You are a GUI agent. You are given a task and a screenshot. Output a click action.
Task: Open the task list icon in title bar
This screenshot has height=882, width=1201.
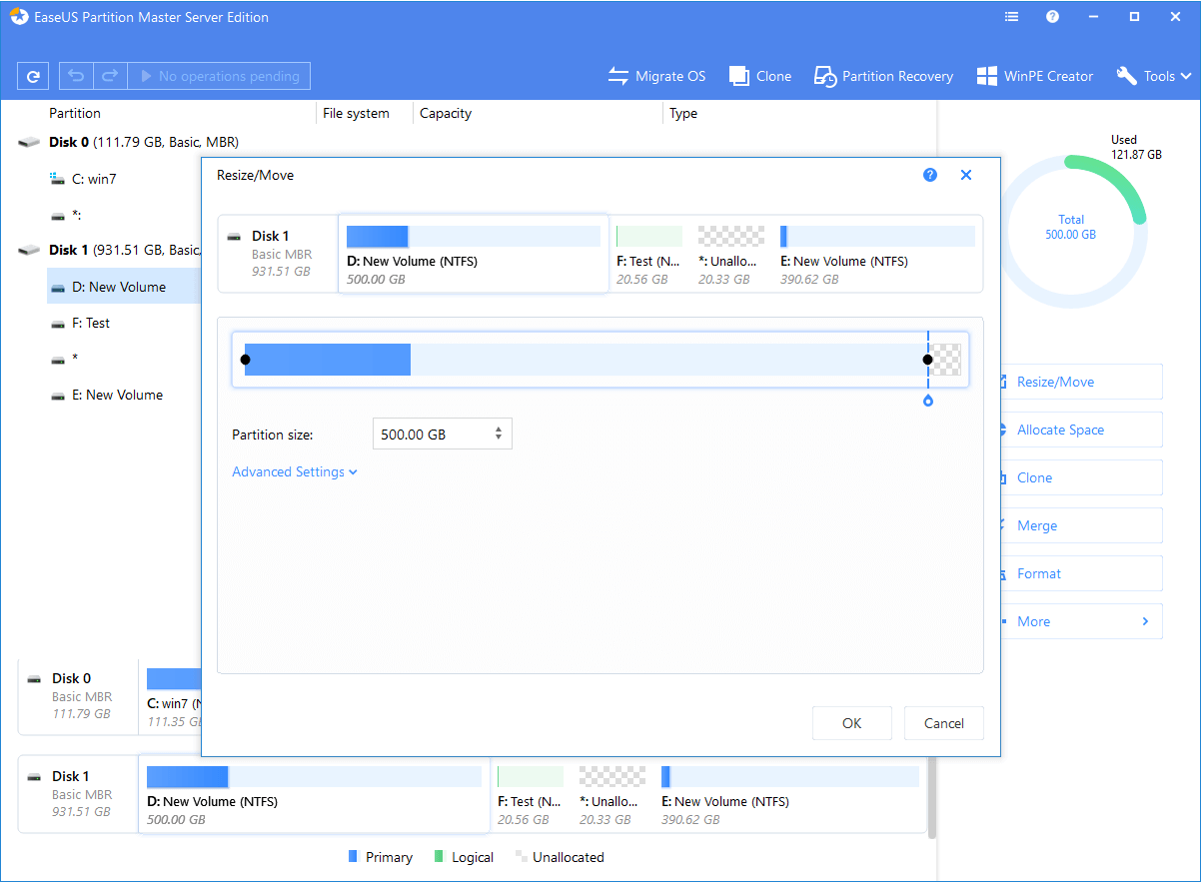point(1012,17)
